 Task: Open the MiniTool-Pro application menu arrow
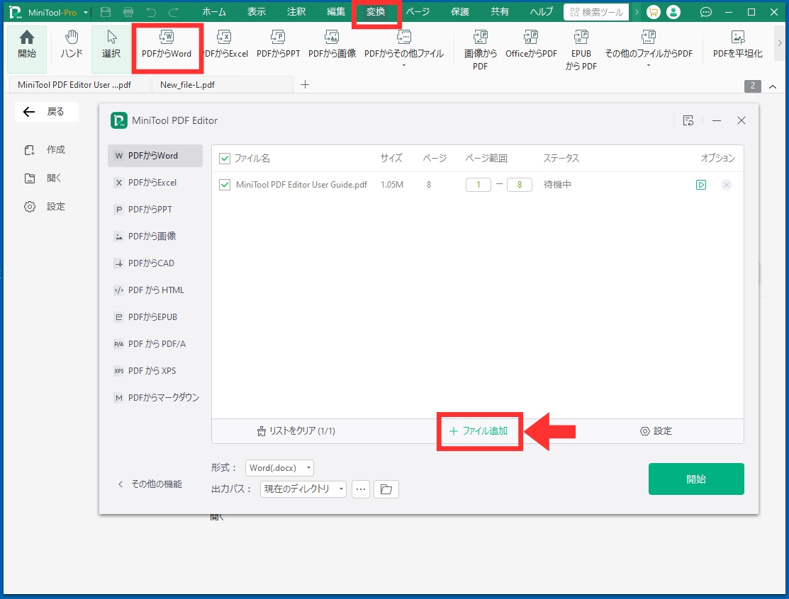point(86,13)
